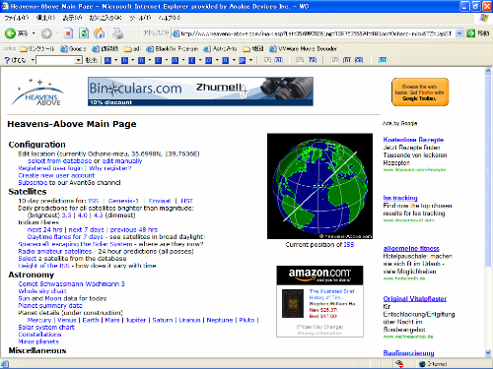Open the first yellow folder in Links bar
The image size is (493, 369).
(x=37, y=49)
